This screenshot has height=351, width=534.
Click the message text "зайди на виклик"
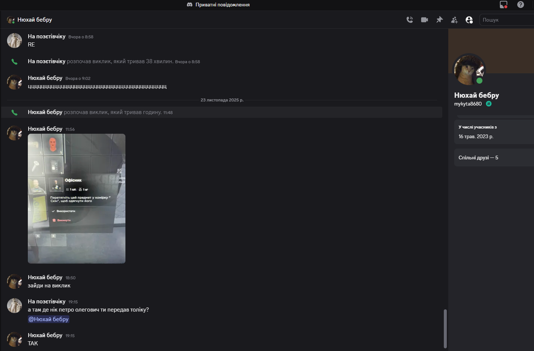click(x=49, y=286)
